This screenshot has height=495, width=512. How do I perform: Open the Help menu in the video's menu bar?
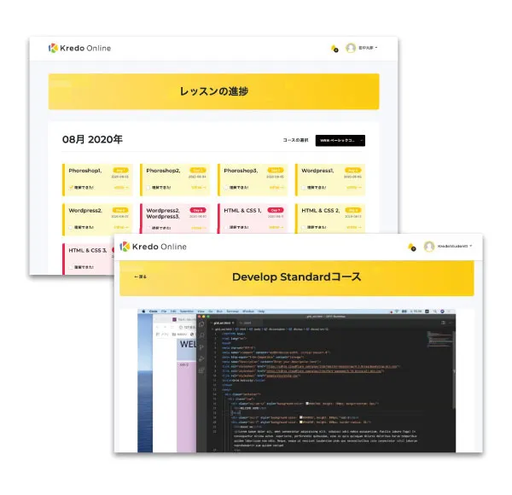[x=261, y=312]
